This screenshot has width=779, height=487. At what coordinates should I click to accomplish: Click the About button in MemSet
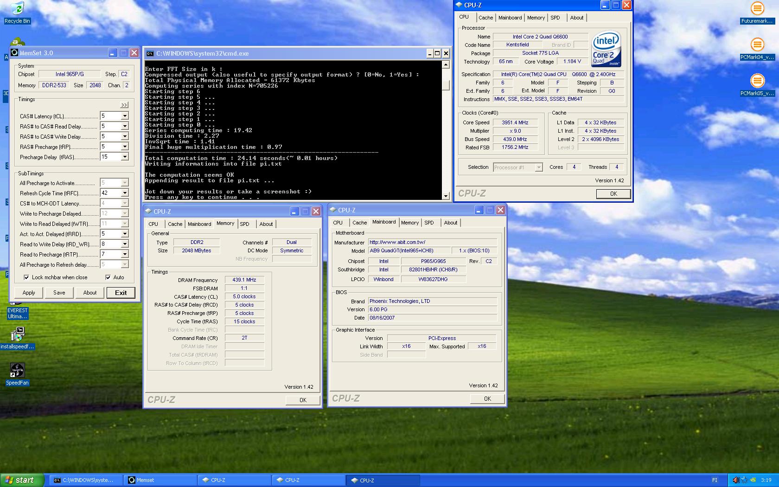[x=90, y=293]
